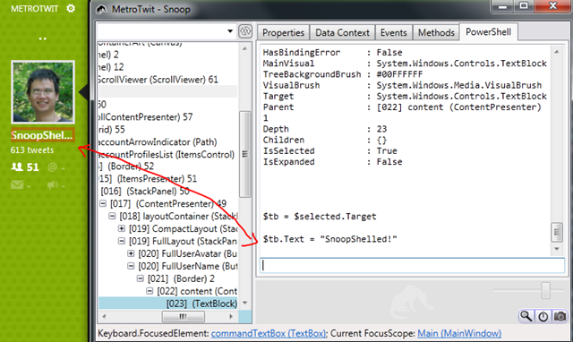The image size is (573, 342).
Task: Select the [023] (TextBlock) tree item
Action: click(x=201, y=304)
